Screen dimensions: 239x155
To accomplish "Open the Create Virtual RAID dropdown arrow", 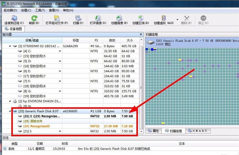I will [x=177, y=19].
